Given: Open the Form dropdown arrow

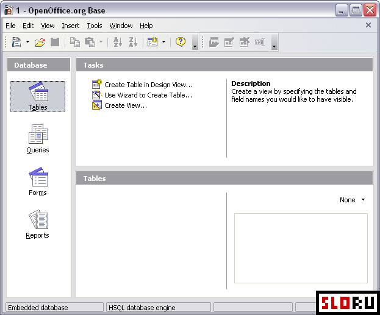Looking at the screenshot, I should pos(164,42).
